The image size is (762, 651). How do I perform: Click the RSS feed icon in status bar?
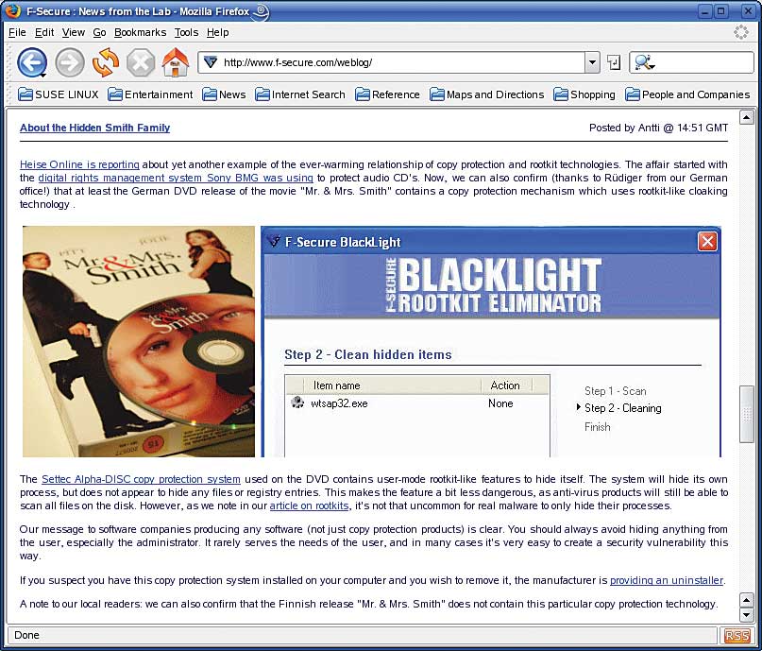click(x=737, y=635)
